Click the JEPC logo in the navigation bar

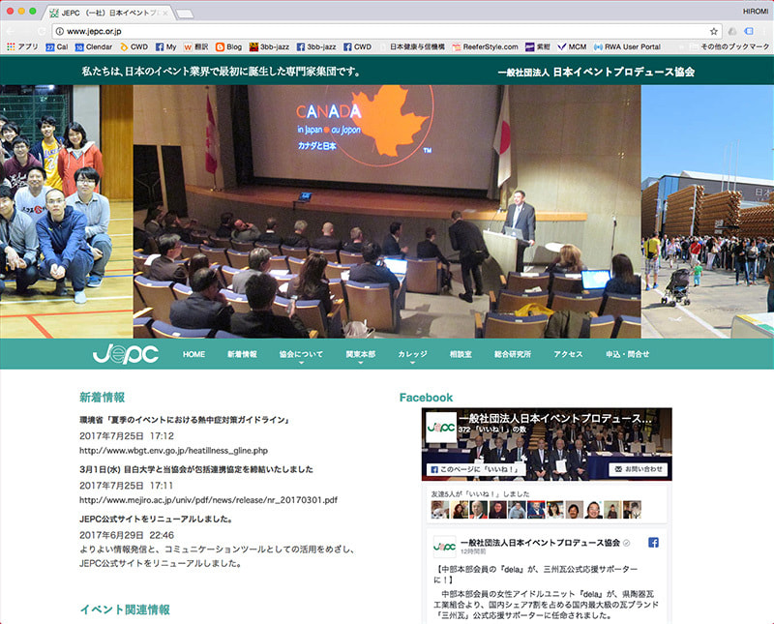(125, 354)
